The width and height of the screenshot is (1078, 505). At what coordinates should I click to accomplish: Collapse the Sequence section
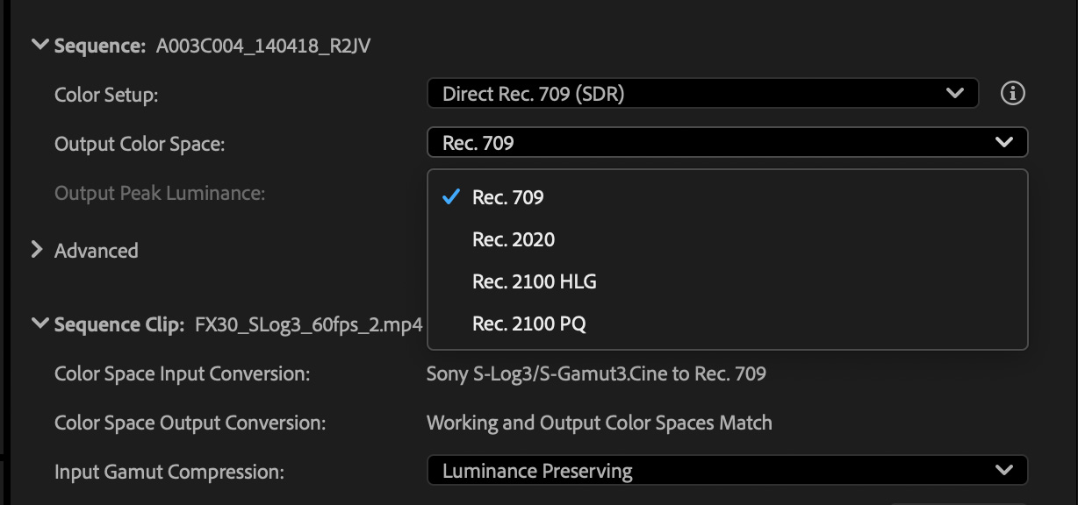click(x=40, y=46)
